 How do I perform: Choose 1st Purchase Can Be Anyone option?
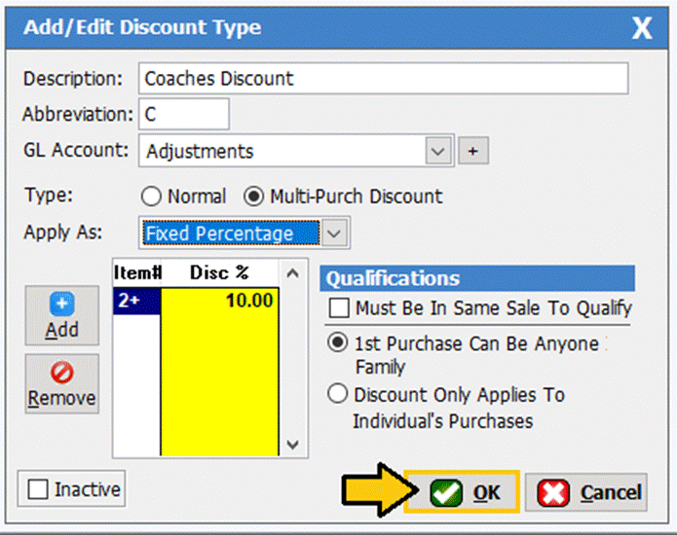click(339, 344)
